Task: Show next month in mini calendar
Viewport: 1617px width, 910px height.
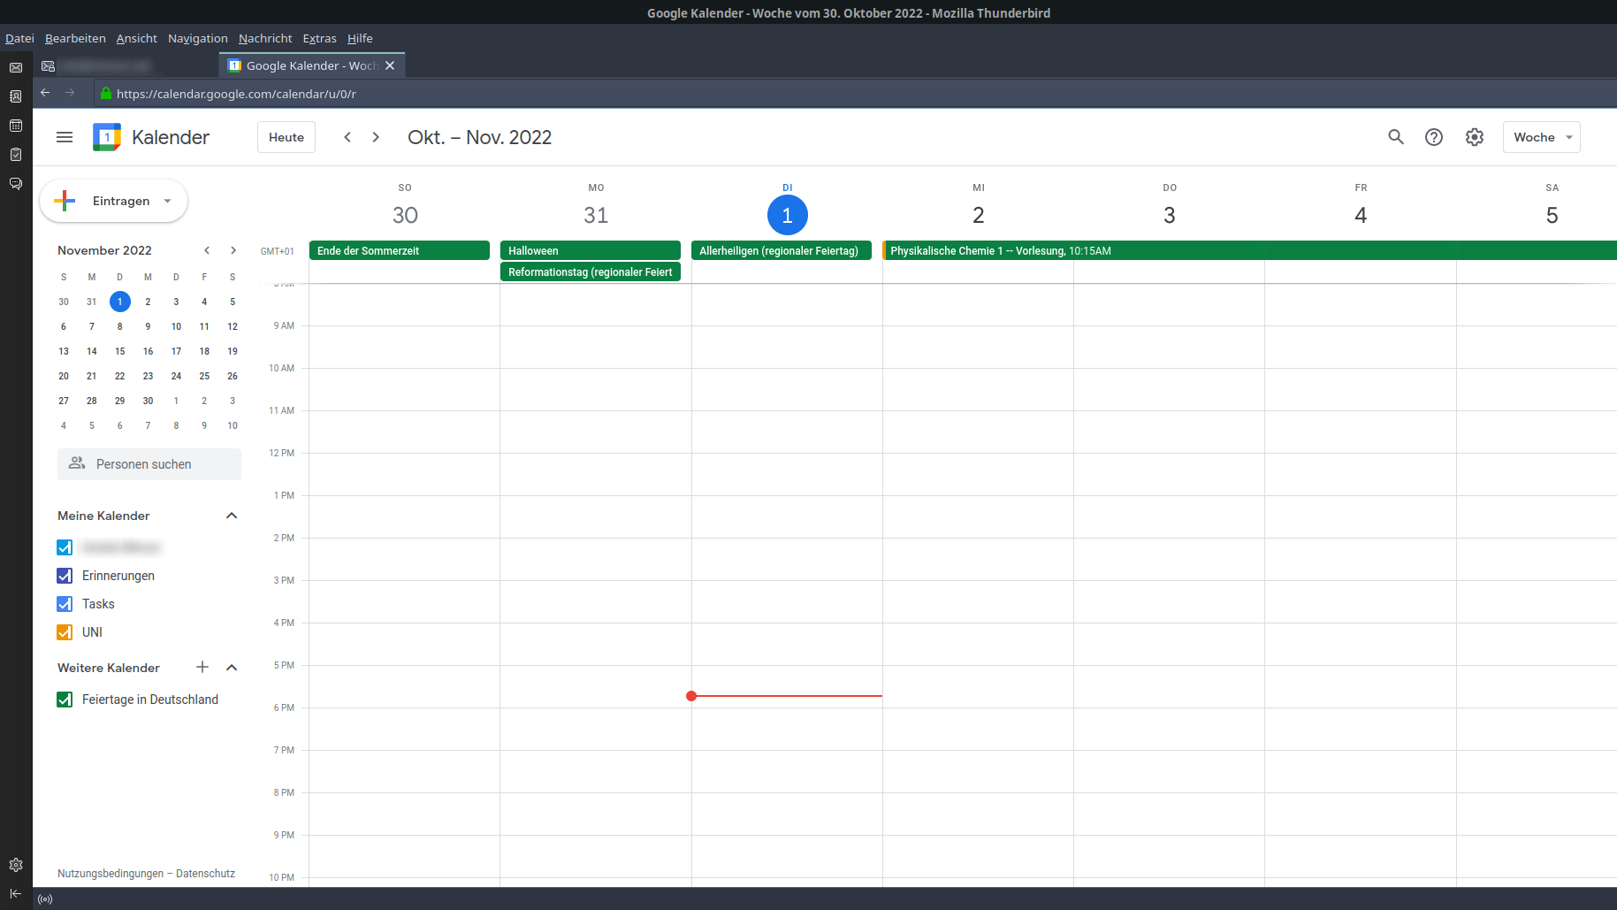Action: pyautogui.click(x=233, y=250)
